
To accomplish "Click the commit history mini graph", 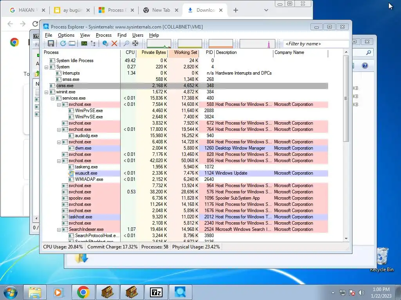I will pyautogui.click(x=190, y=44).
